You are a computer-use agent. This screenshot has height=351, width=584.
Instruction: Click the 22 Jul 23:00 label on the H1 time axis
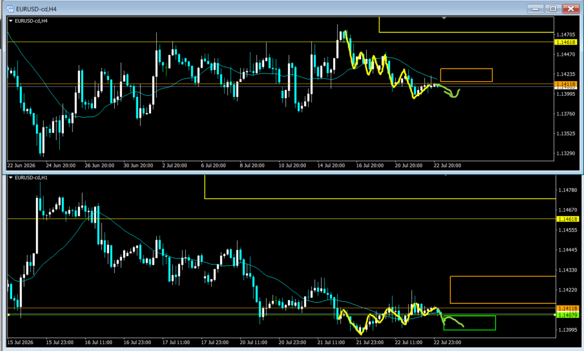coord(447,342)
